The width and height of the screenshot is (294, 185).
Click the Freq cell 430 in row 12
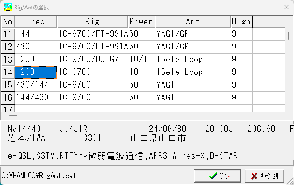pos(36,47)
